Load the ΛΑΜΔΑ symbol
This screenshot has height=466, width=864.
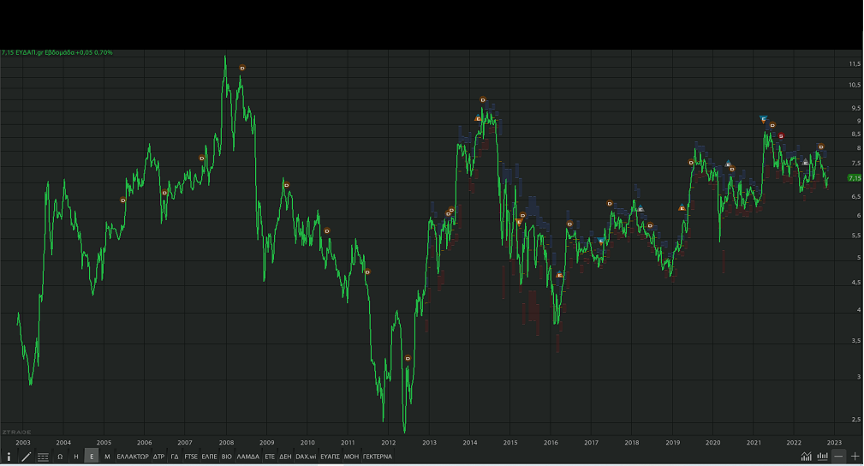248,457
